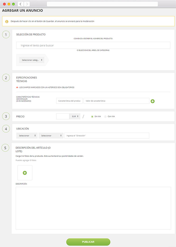Click the info icon in the moderation notice
The height and width of the screenshot is (247, 176).
[x=7, y=21]
